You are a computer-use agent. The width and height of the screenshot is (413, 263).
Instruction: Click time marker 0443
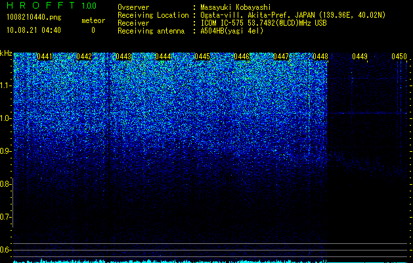tap(123, 57)
